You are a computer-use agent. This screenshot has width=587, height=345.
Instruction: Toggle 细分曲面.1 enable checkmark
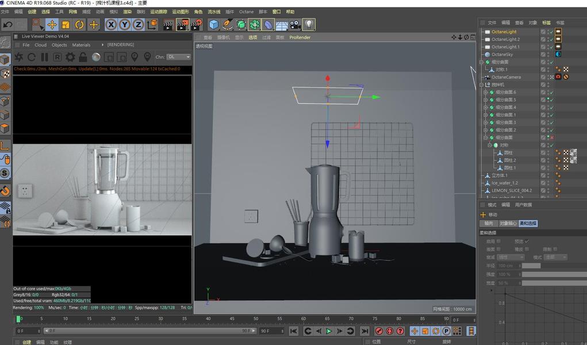[x=551, y=115]
